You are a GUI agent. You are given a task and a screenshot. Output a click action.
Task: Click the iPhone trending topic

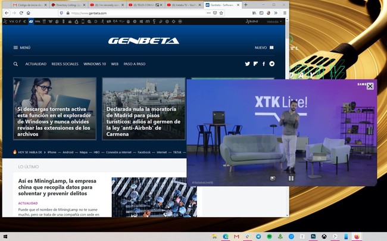[52, 152]
